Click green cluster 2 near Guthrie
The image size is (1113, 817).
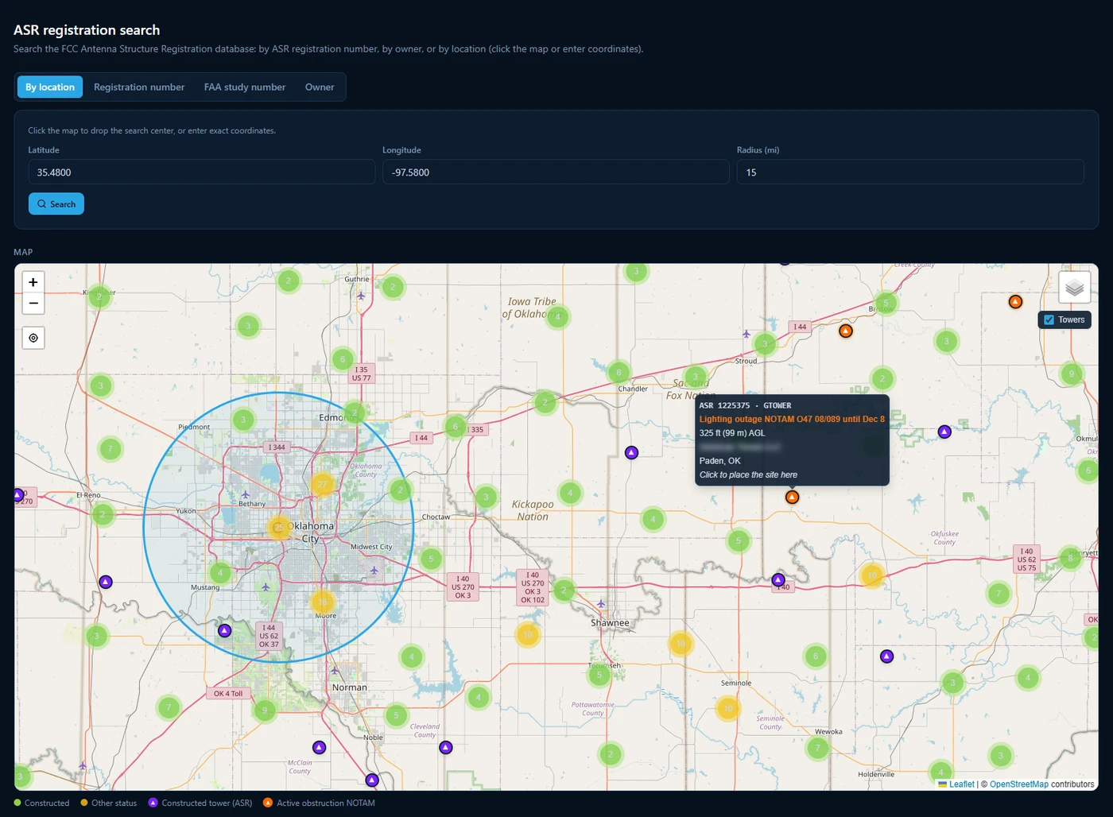[x=393, y=287]
